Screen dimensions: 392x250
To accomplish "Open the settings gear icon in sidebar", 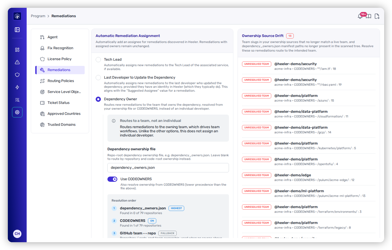I will (17, 112).
